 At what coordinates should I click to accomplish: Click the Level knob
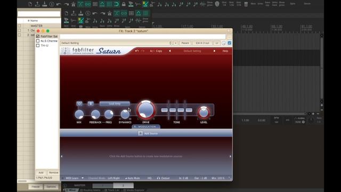[204, 113]
